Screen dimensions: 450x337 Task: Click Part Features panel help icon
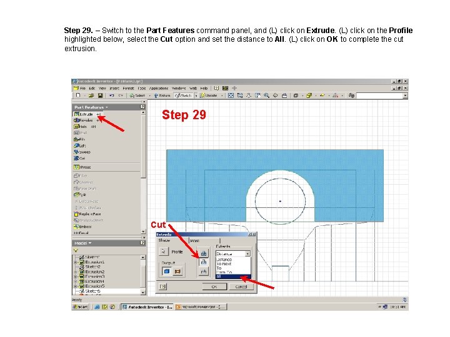142,107
